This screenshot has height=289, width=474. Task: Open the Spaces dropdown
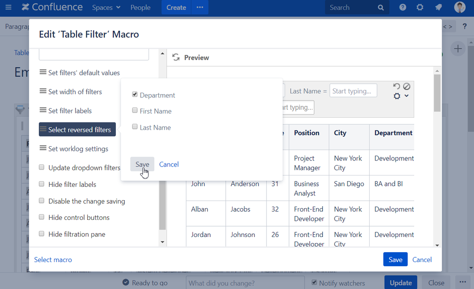pos(106,8)
